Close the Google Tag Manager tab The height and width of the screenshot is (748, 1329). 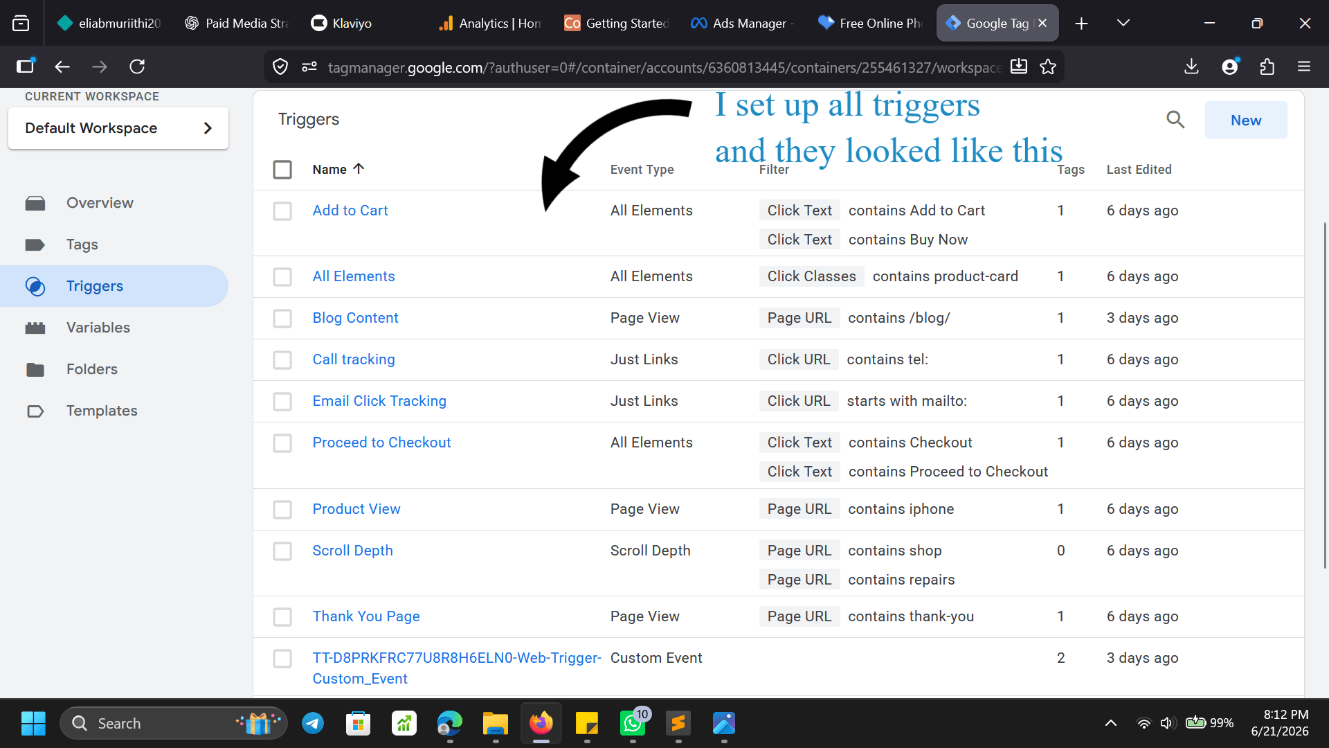click(1042, 24)
